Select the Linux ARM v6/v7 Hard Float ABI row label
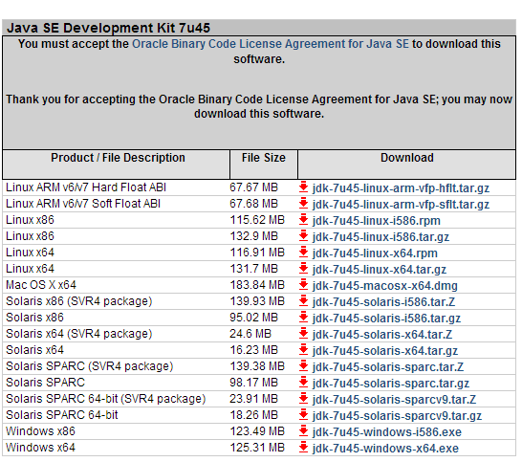Image resolution: width=522 pixels, height=462 pixels. pos(86,187)
